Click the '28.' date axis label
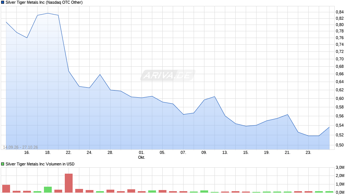Viewport: 350px width, 196px height. (110, 153)
